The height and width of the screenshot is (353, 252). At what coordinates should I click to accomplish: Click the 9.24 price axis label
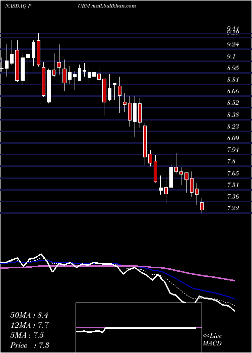[233, 44]
